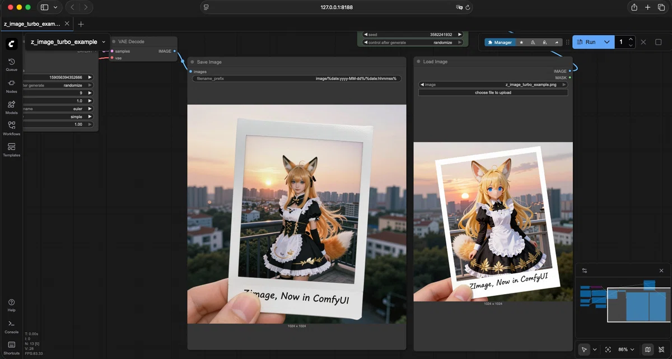Toggle the minimap map icon
The height and width of the screenshot is (359, 672).
tap(648, 349)
